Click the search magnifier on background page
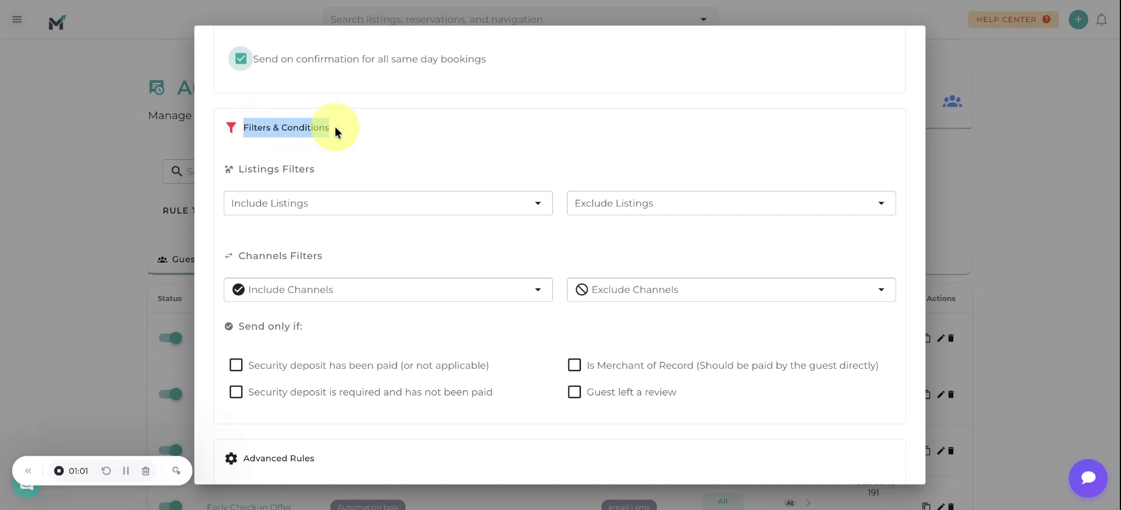This screenshot has width=1121, height=510. pyautogui.click(x=176, y=171)
